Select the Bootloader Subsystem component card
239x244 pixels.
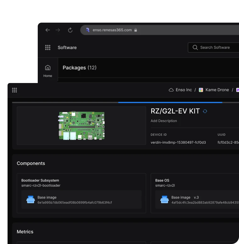pos(81,183)
